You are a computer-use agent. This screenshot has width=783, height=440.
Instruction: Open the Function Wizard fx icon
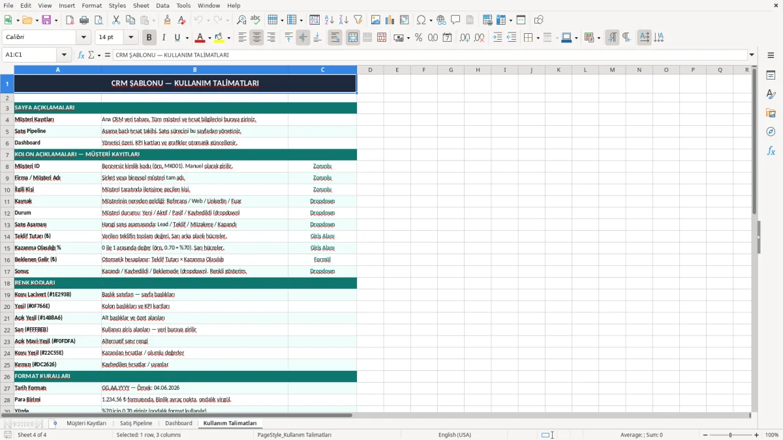82,55
